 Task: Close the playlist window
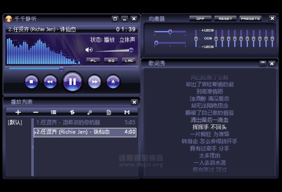click(x=134, y=102)
